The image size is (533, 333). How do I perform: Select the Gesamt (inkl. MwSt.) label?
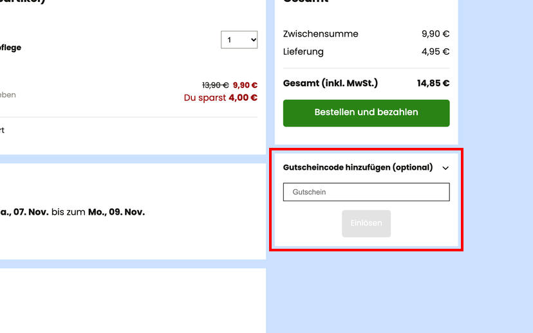pyautogui.click(x=330, y=83)
